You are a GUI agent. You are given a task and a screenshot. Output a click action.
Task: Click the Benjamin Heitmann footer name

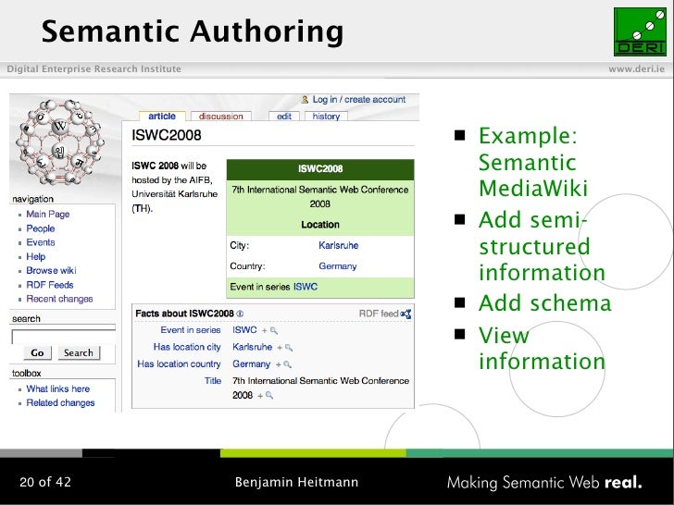click(296, 482)
